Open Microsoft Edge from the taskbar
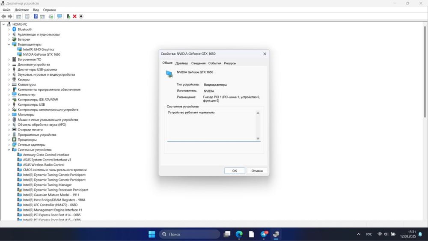Image resolution: width=428 pixels, height=241 pixels. coord(239,234)
